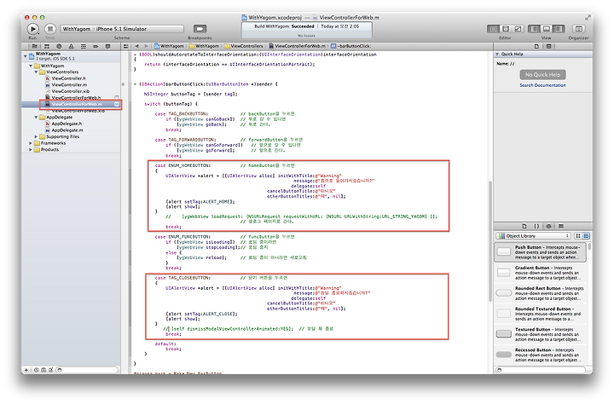Select the Version editor
Image resolution: width=614 pixels, height=404 pixels.
[518, 29]
